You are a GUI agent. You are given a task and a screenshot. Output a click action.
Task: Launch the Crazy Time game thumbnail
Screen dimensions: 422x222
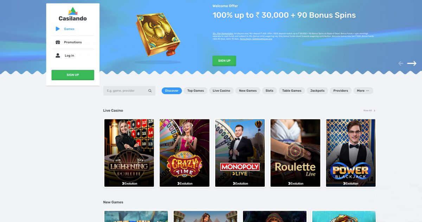coord(185,153)
